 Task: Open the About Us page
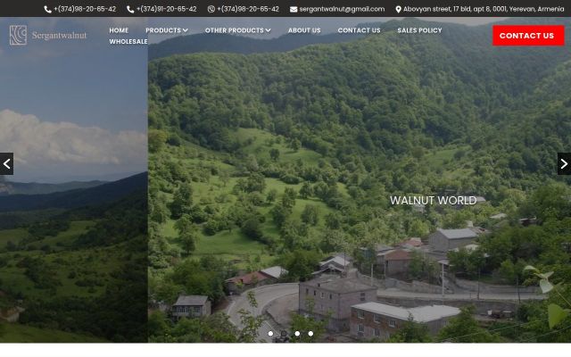pos(304,30)
